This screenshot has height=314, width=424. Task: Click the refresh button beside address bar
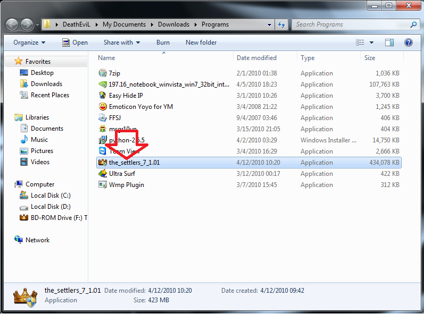[281, 24]
